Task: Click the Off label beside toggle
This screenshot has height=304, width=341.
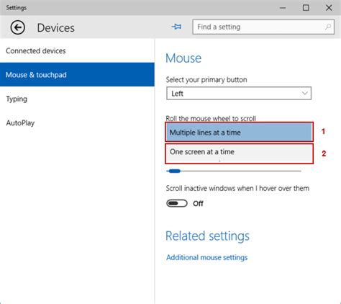Action: [198, 204]
